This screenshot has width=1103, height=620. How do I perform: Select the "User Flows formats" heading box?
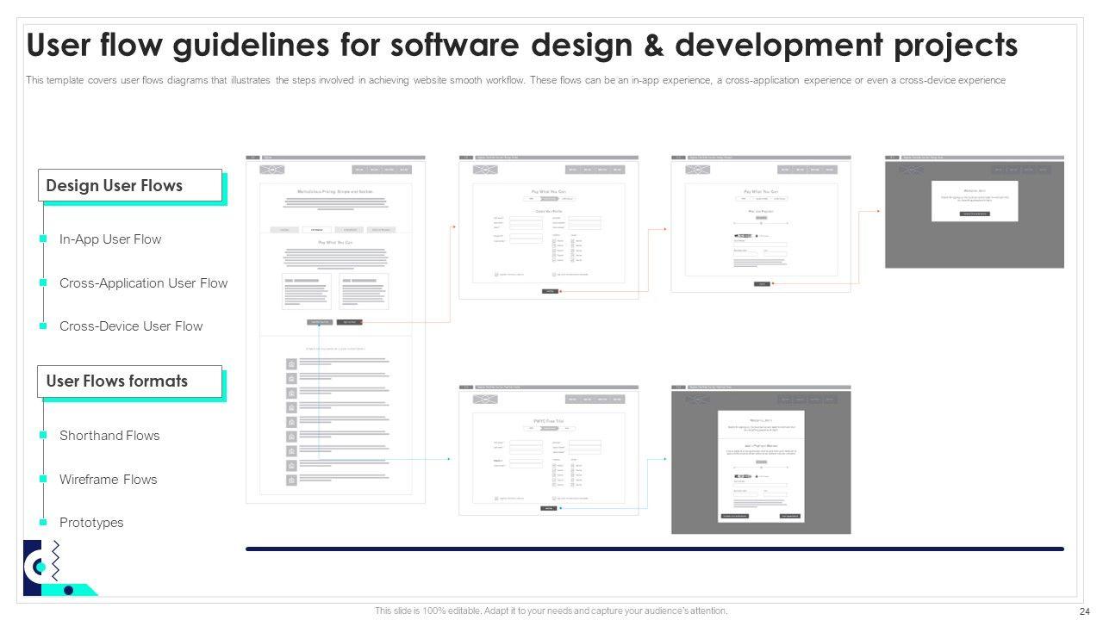[129, 381]
